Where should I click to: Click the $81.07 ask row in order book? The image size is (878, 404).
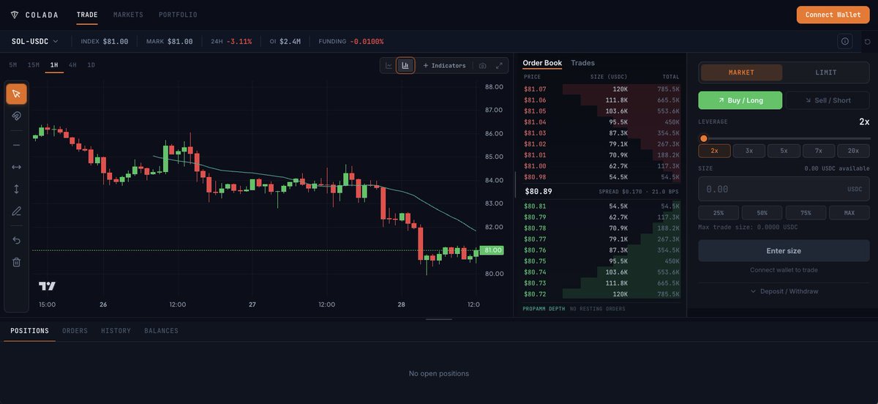601,89
